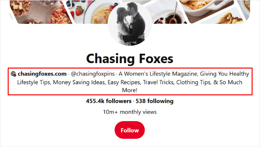Click the verified globe icon beside chasingfoxes.com
Viewport: 260px width, 147px height.
point(13,74)
